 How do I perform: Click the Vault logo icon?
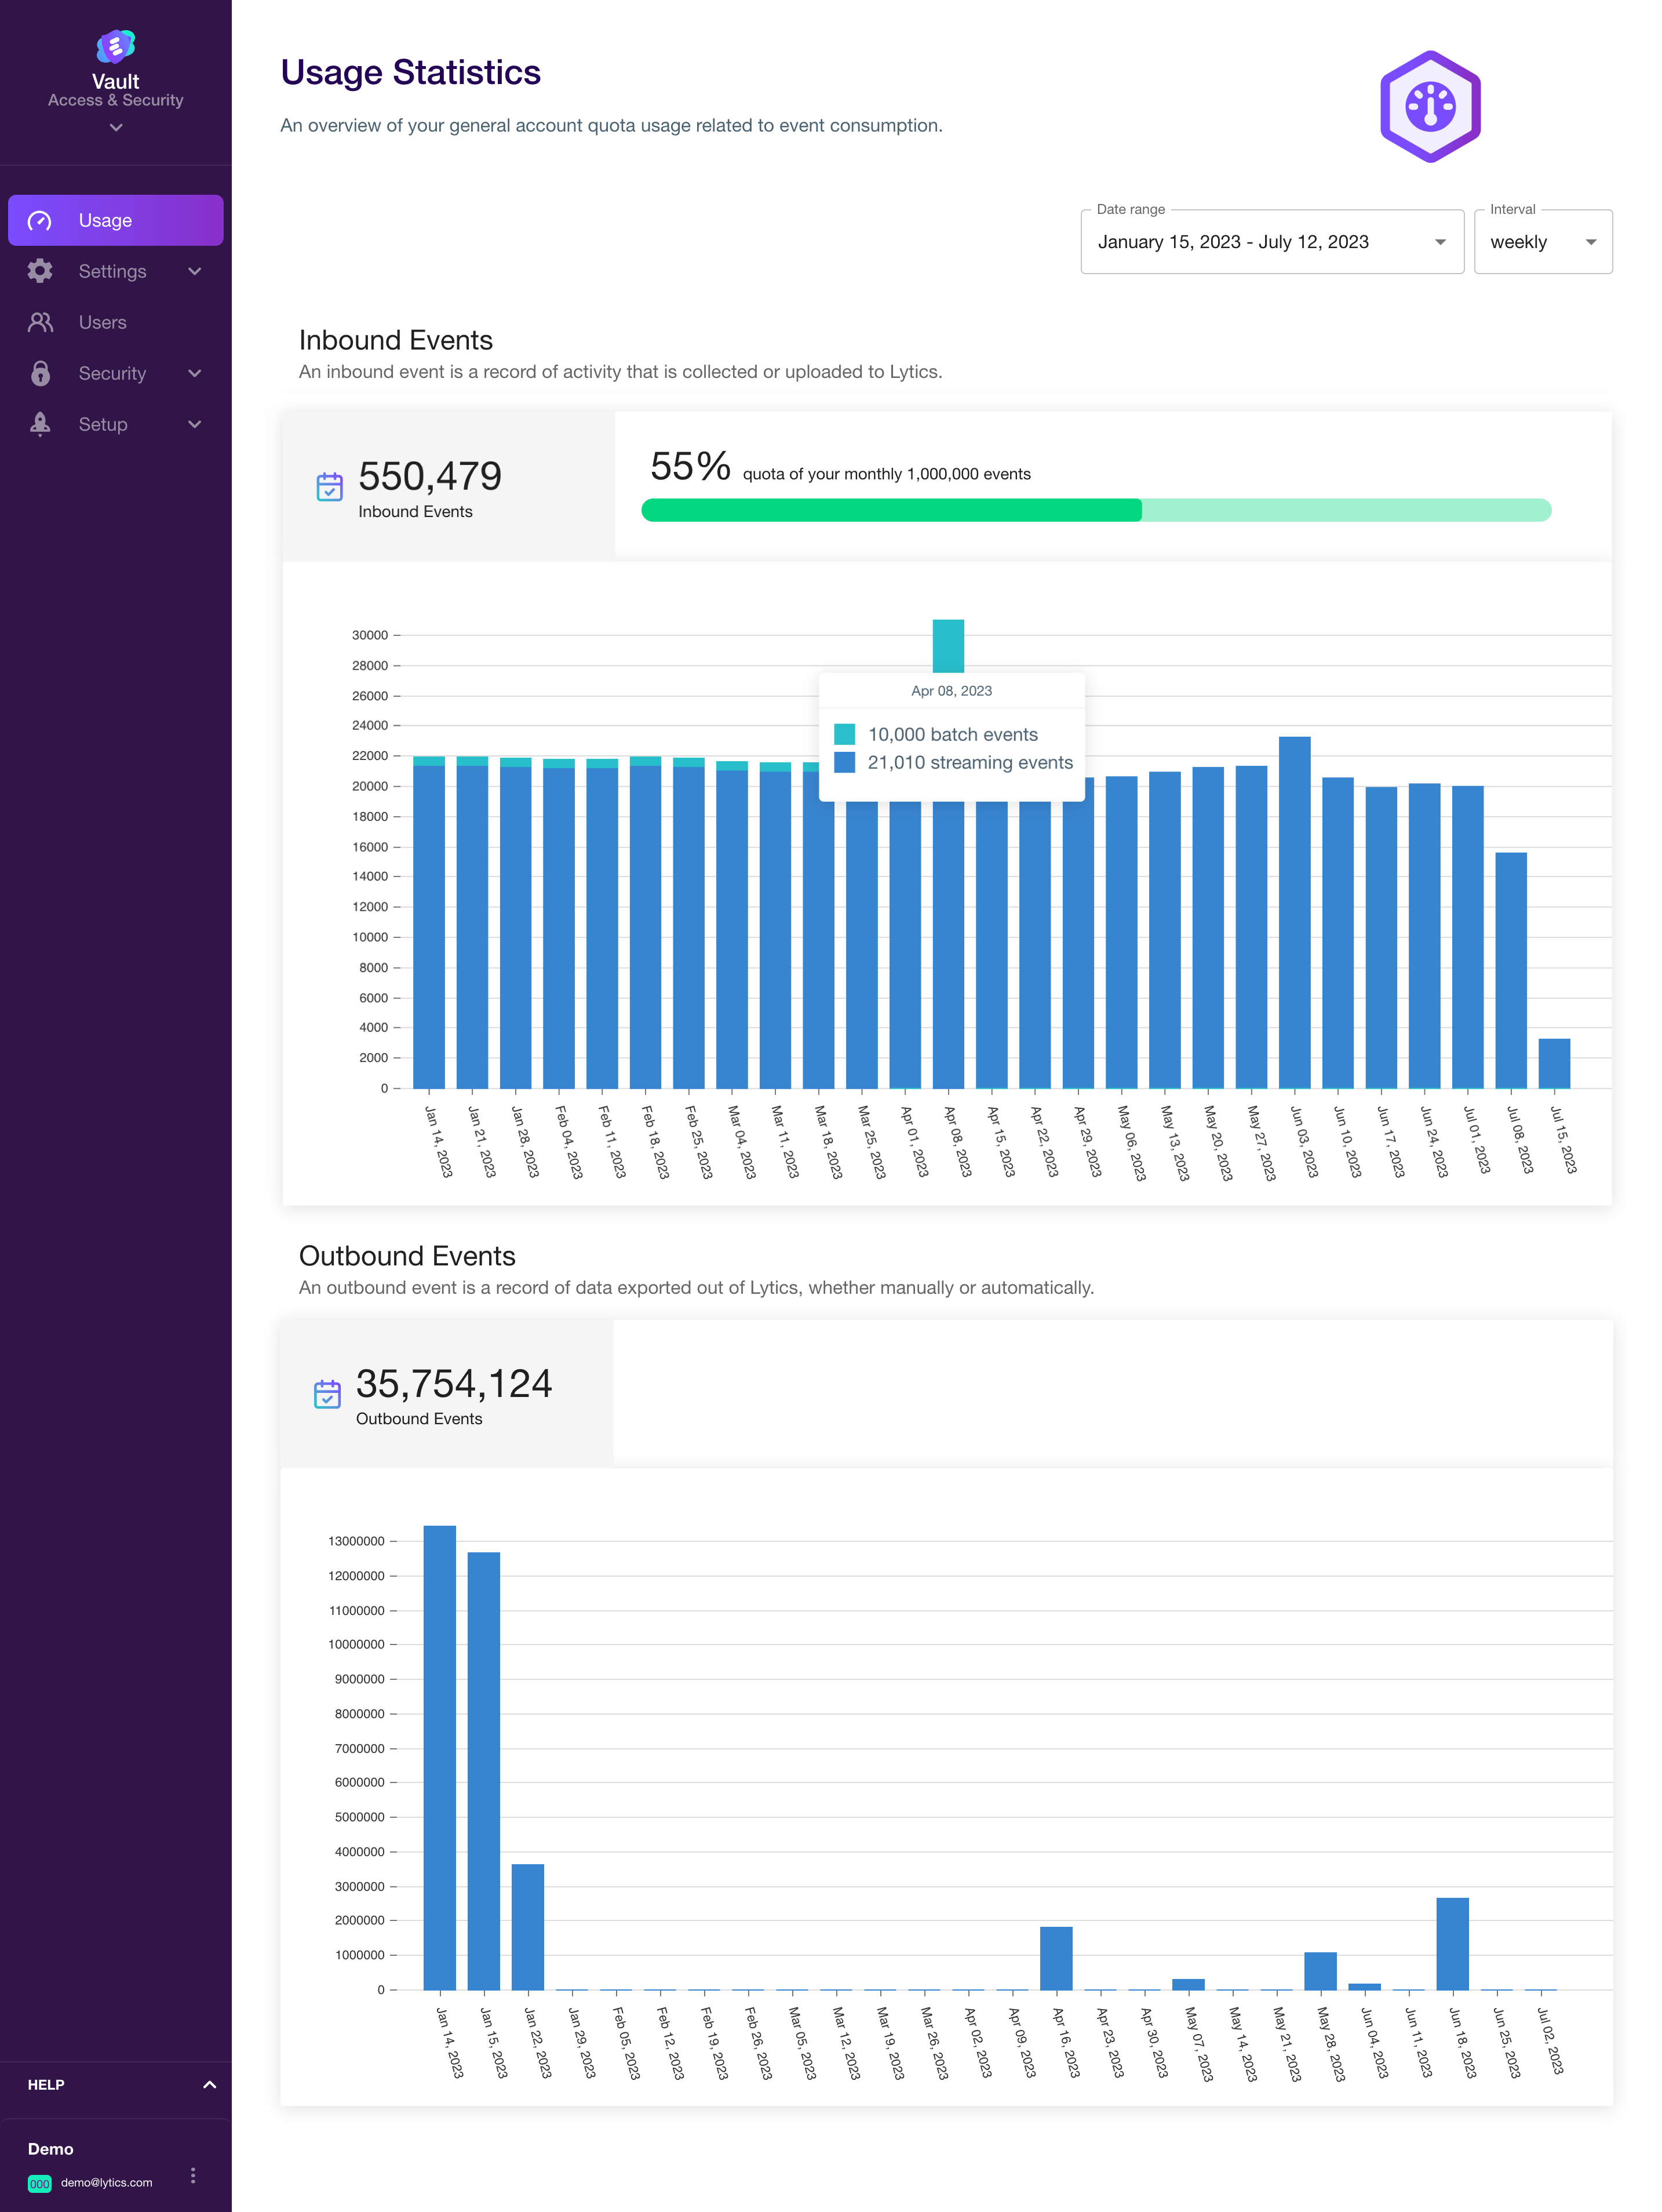(116, 46)
